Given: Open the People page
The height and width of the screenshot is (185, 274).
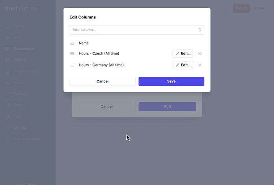Looking at the screenshot, I should pos(20,105).
